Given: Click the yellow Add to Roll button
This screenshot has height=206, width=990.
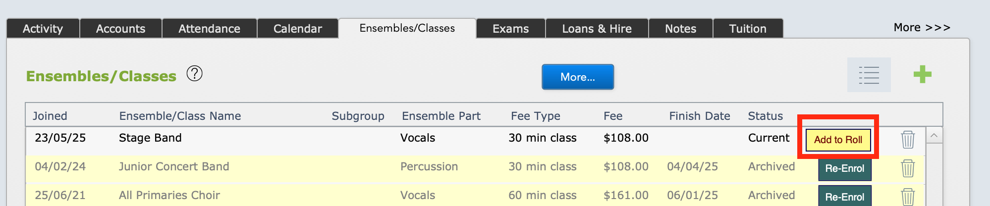Looking at the screenshot, I should (838, 140).
